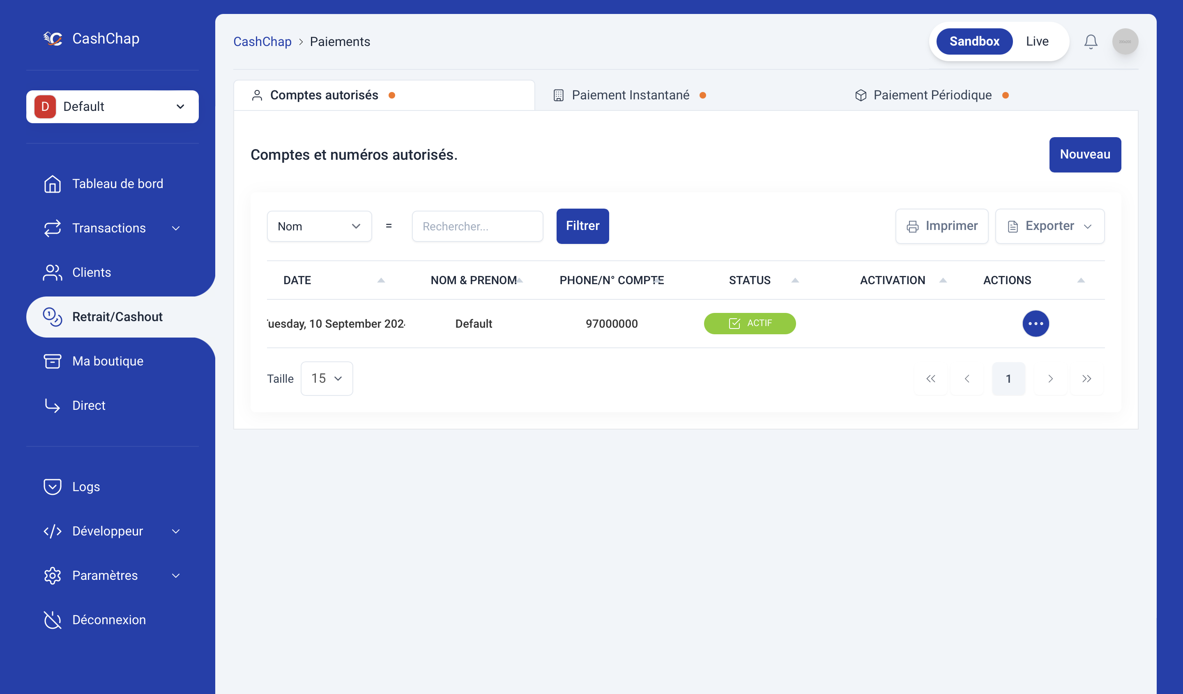Switch to Paiement Instantané tab
The height and width of the screenshot is (694, 1183).
point(630,95)
